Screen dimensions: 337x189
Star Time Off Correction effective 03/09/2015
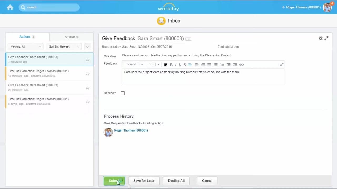click(87, 73)
